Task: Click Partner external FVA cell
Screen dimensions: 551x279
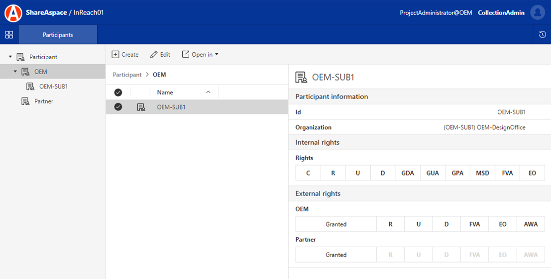Action: (x=475, y=255)
